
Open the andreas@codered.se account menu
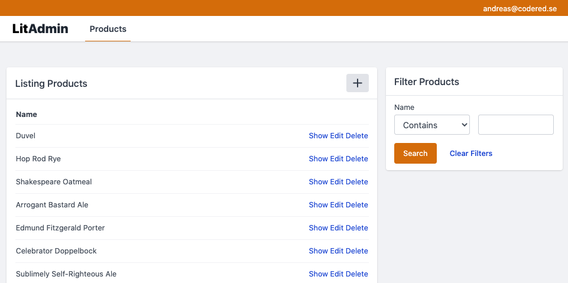pyautogui.click(x=520, y=8)
